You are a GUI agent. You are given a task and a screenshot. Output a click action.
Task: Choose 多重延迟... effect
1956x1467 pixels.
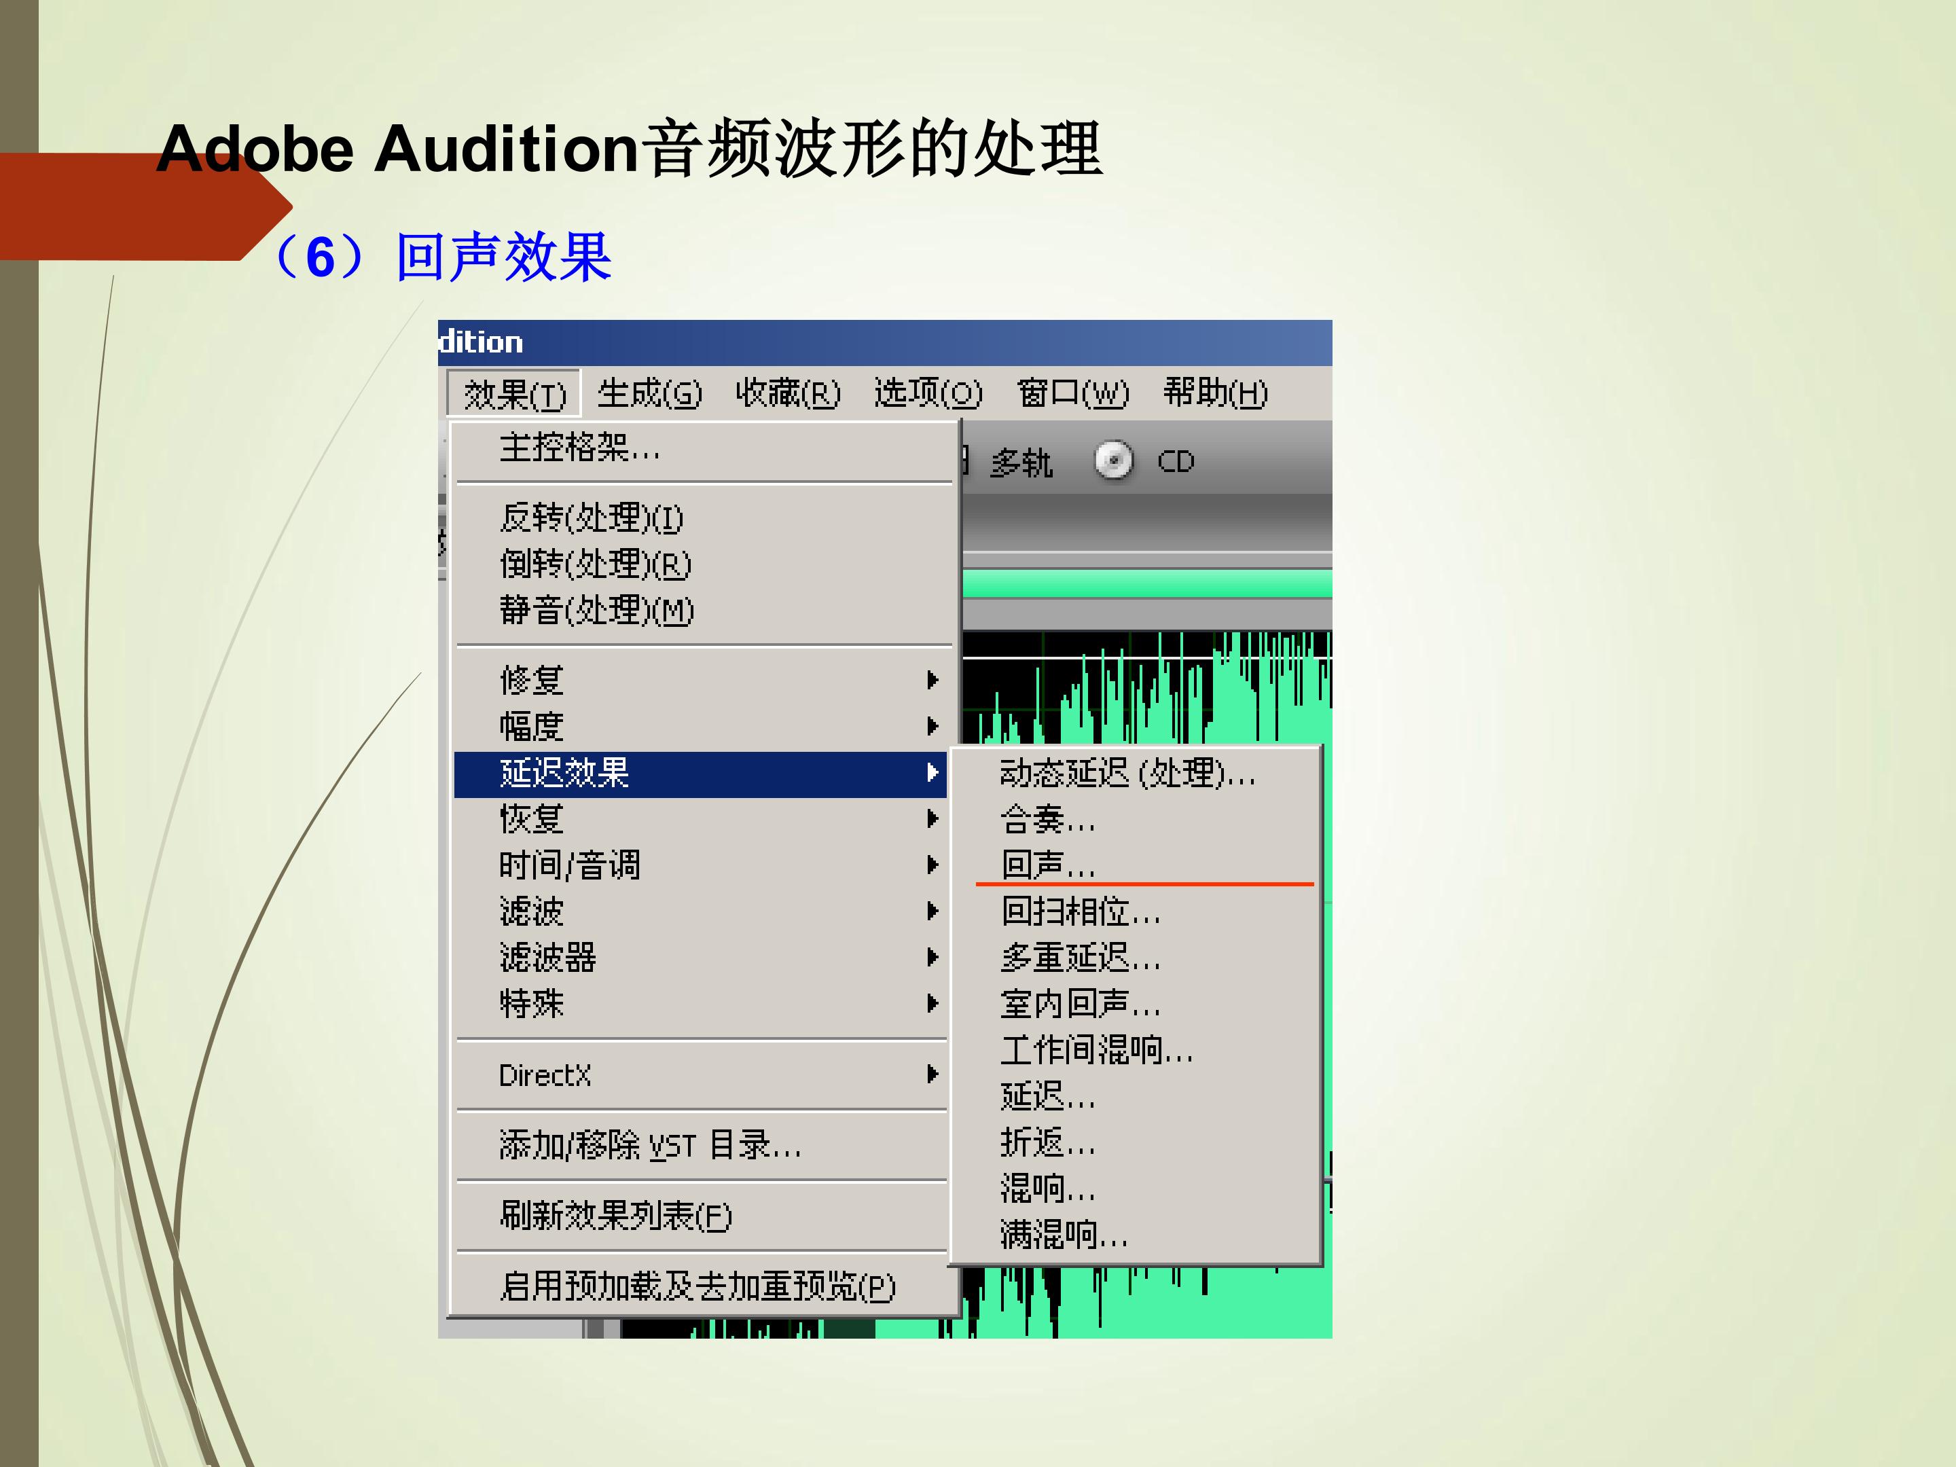[1136, 958]
